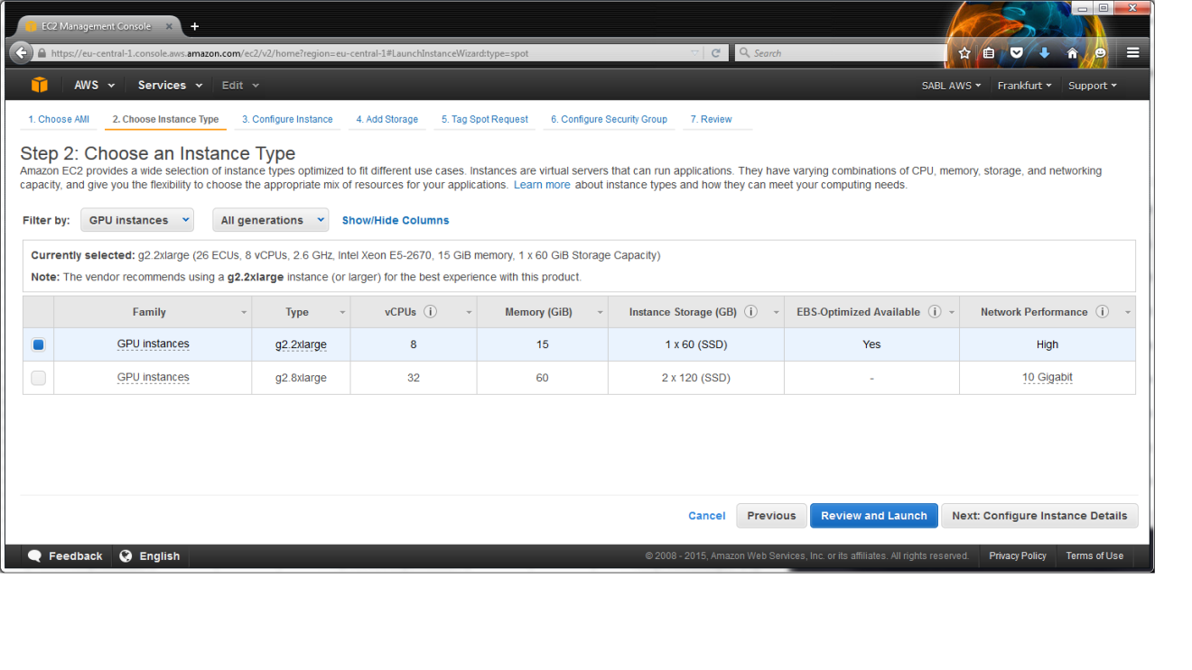Click the 2 x 120 (SSD) storage cell
The height and width of the screenshot is (670, 1192).
tap(695, 378)
